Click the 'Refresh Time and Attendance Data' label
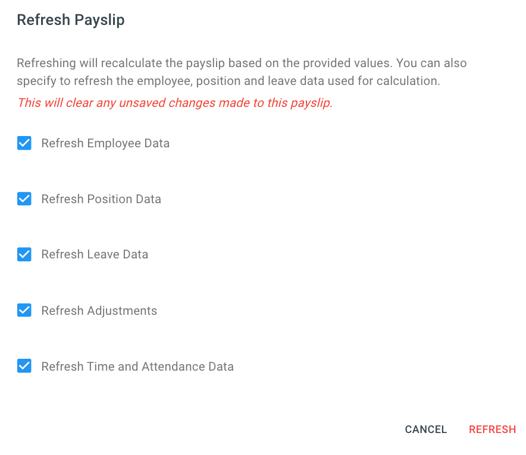This screenshot has width=526, height=455. coord(137,366)
